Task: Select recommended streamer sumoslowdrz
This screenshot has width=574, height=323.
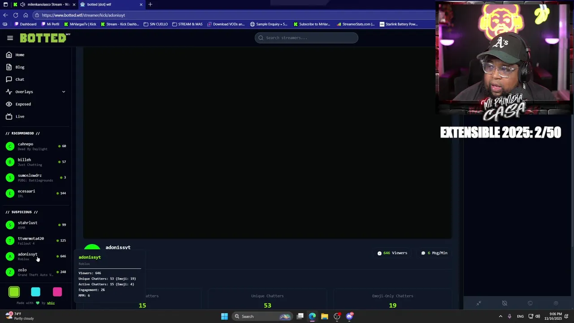Action: click(x=36, y=178)
